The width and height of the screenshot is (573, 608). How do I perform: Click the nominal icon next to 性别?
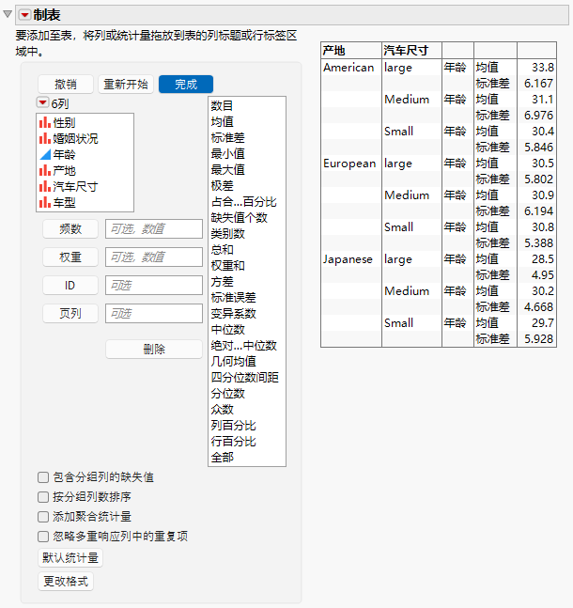click(45, 122)
